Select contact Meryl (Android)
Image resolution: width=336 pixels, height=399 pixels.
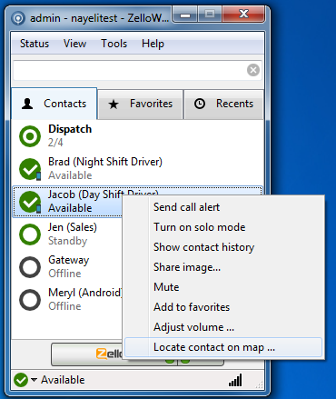click(x=67, y=299)
